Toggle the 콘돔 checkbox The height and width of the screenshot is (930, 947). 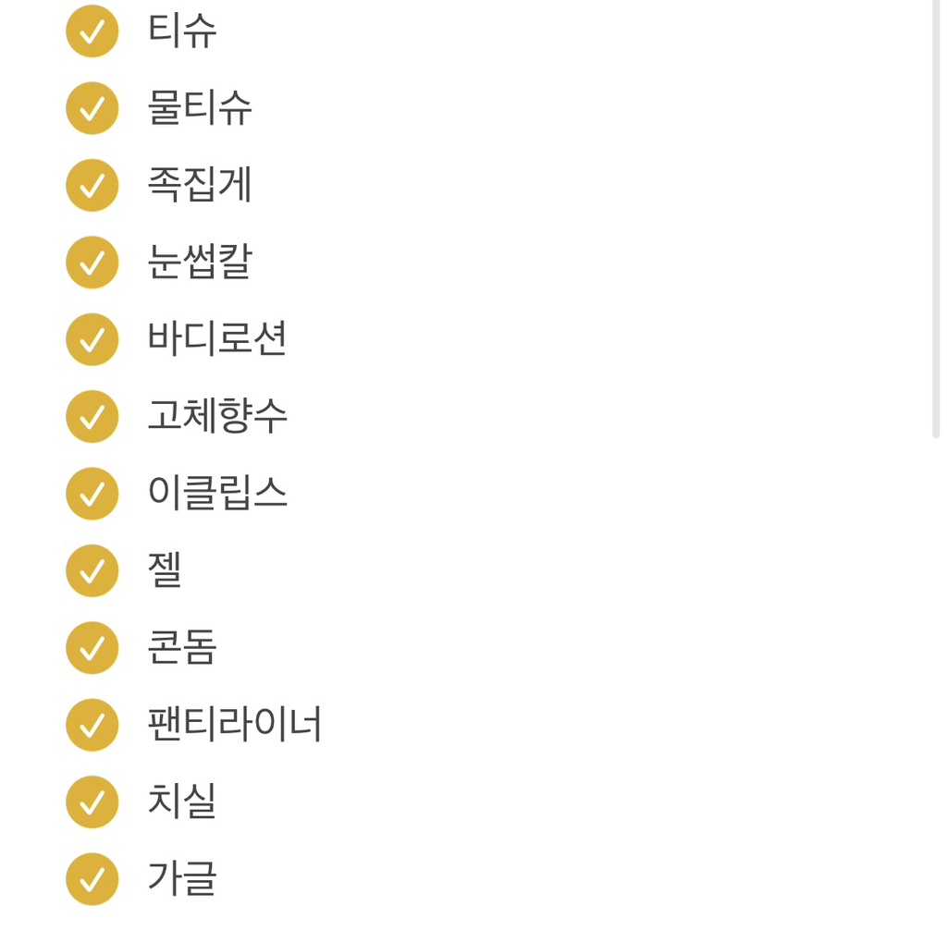[92, 648]
